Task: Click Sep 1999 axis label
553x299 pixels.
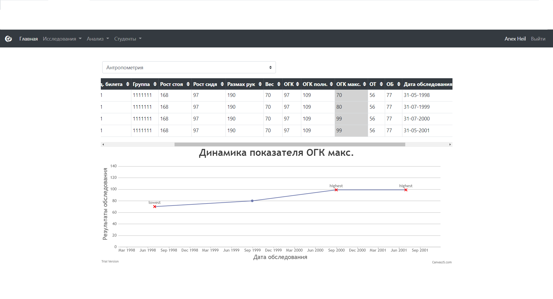Action: (252, 250)
